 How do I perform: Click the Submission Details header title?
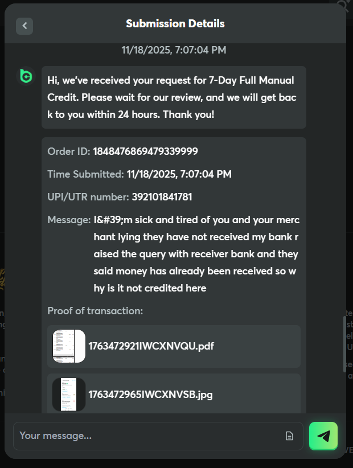coord(175,24)
